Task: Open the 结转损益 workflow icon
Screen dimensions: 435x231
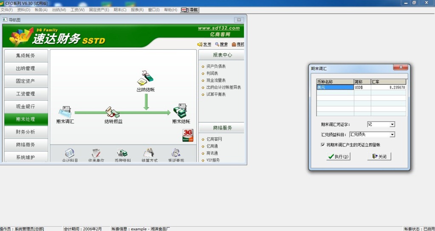Action: tap(112, 112)
